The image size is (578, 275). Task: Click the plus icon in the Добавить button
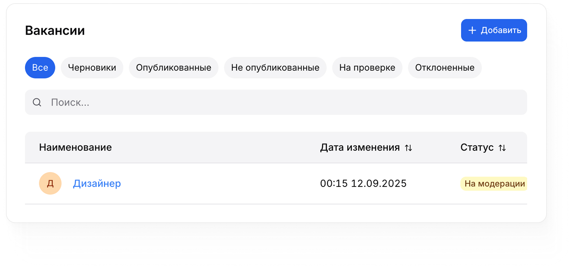[x=472, y=30]
